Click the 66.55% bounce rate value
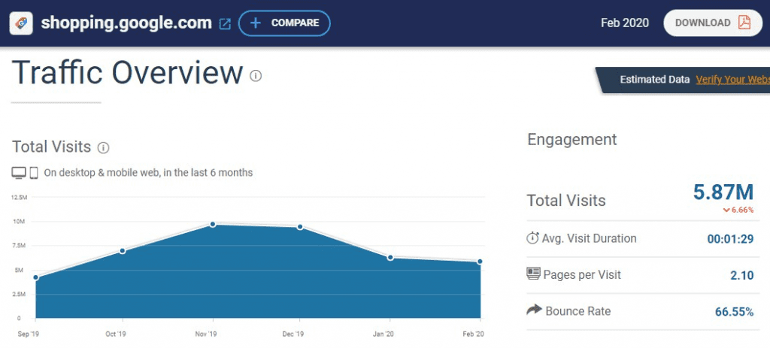 click(734, 312)
